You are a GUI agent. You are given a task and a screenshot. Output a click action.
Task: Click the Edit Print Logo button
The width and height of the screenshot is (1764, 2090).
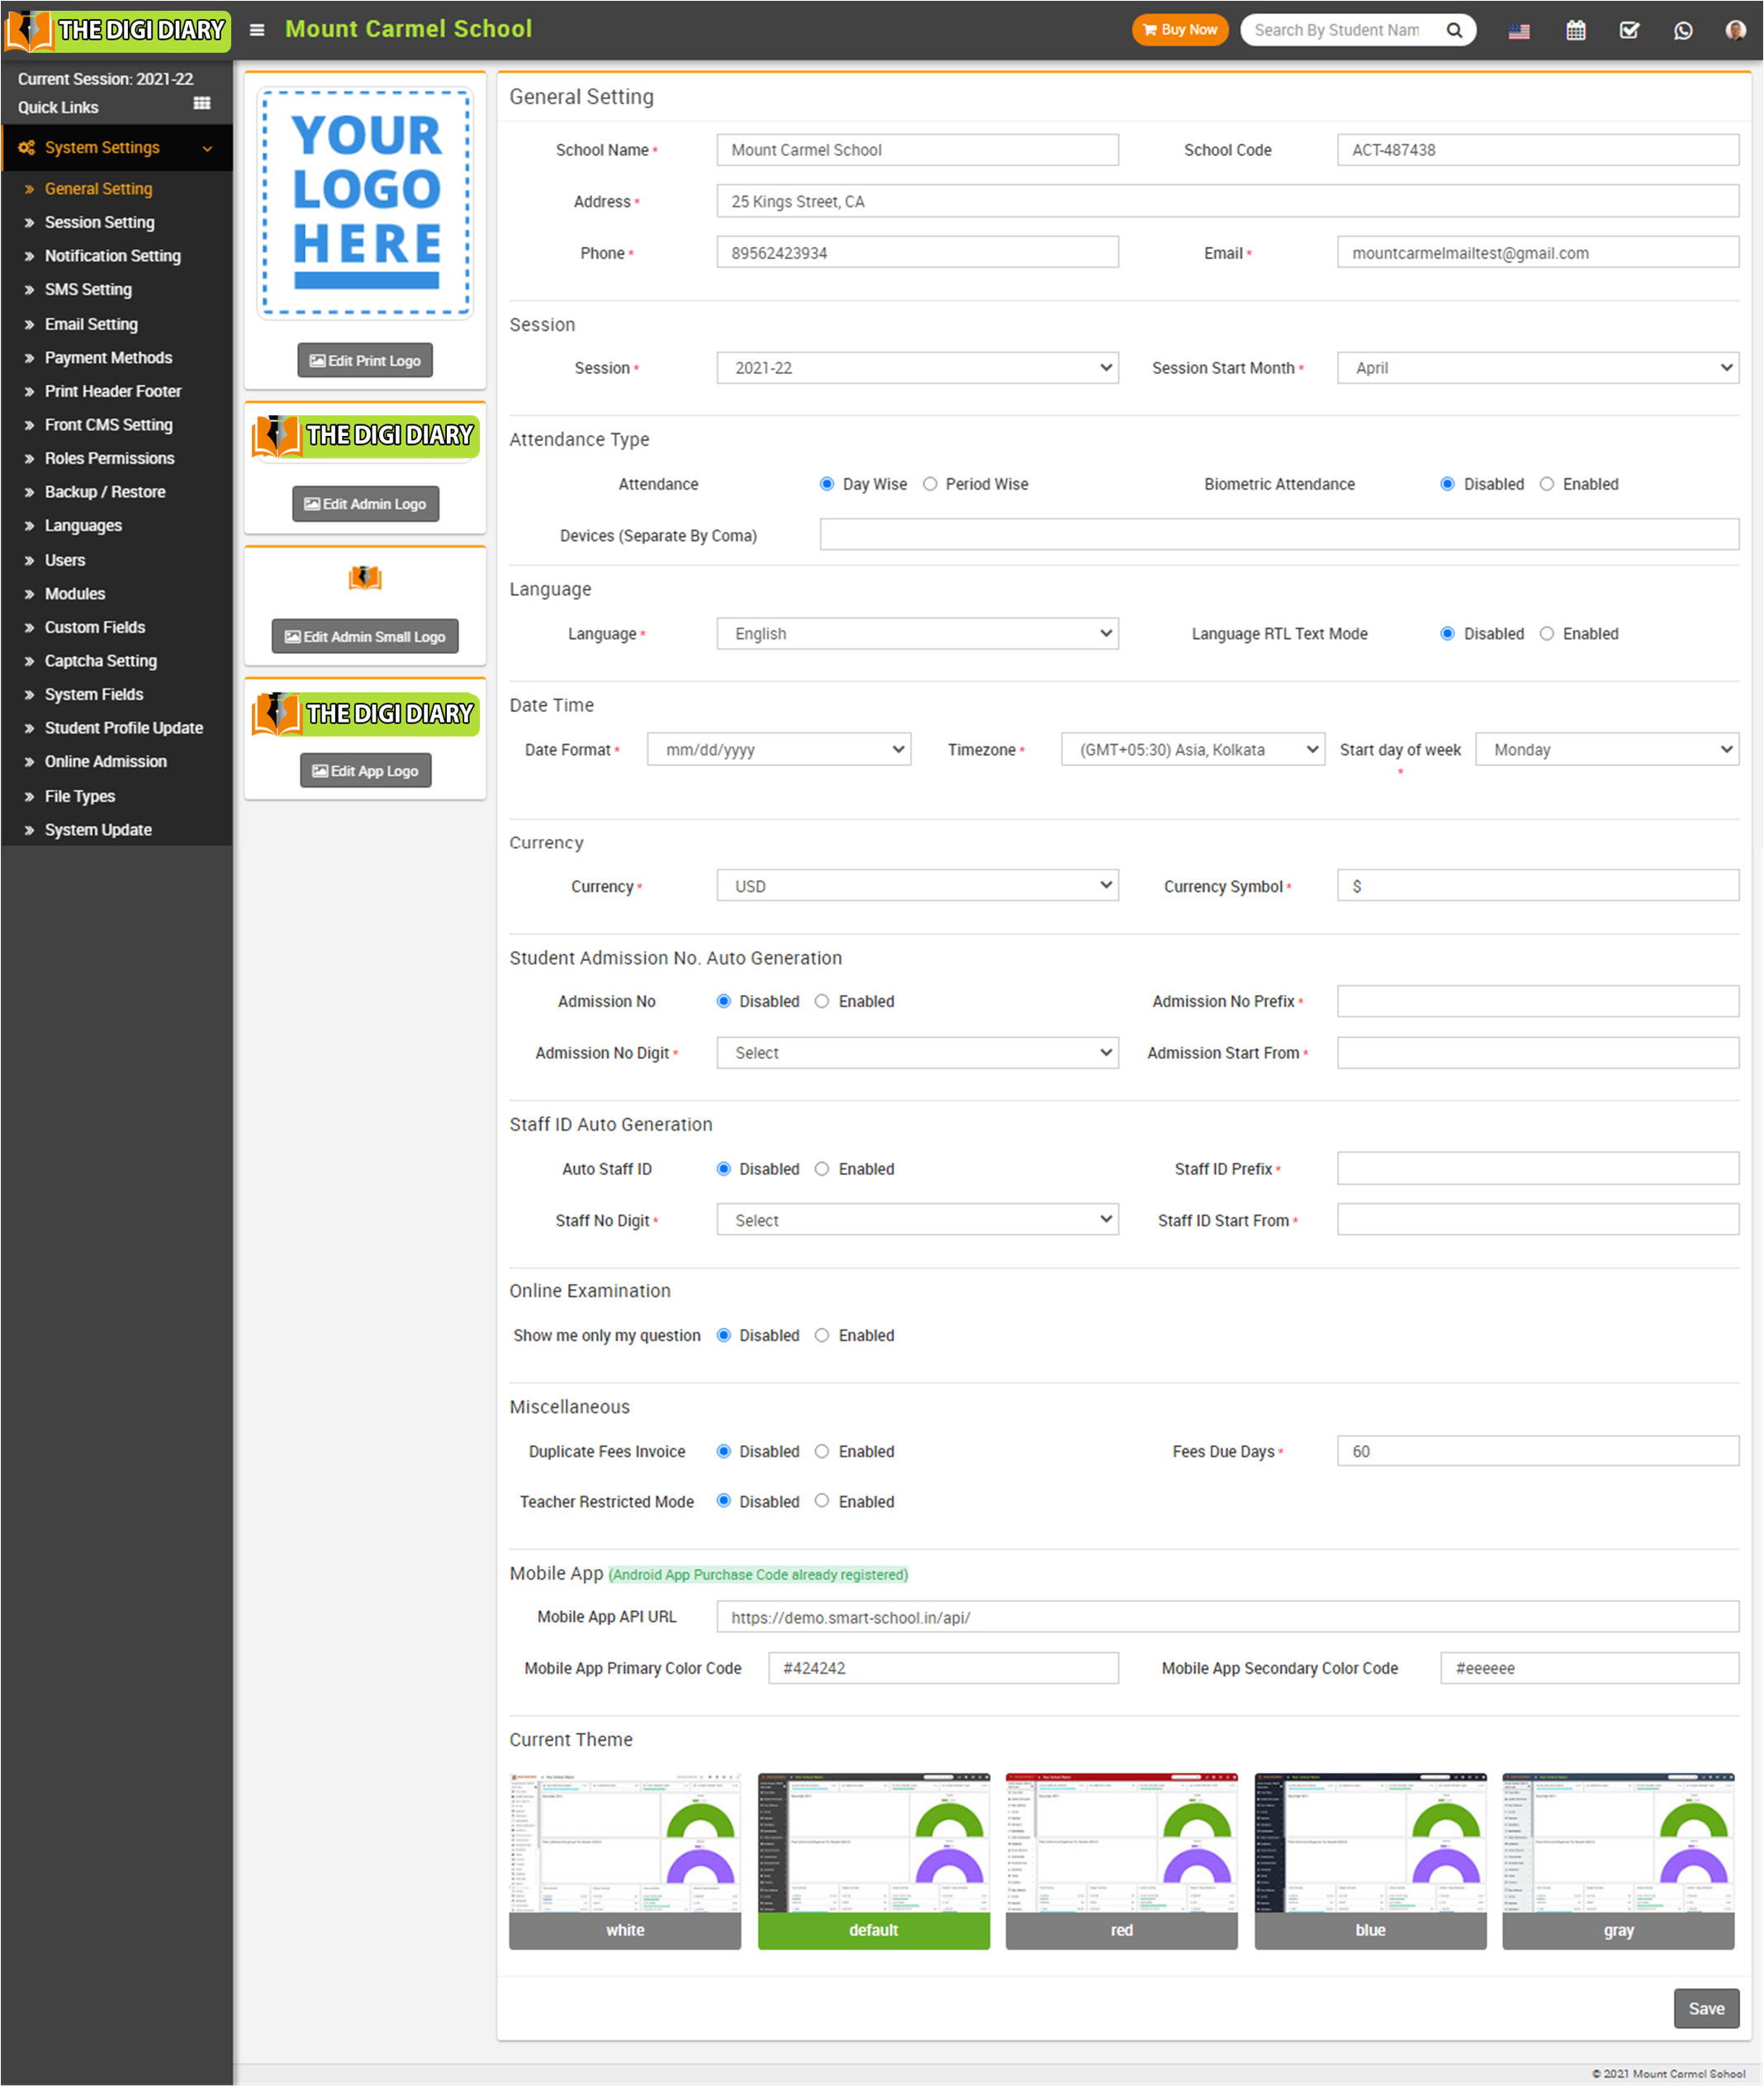click(365, 361)
